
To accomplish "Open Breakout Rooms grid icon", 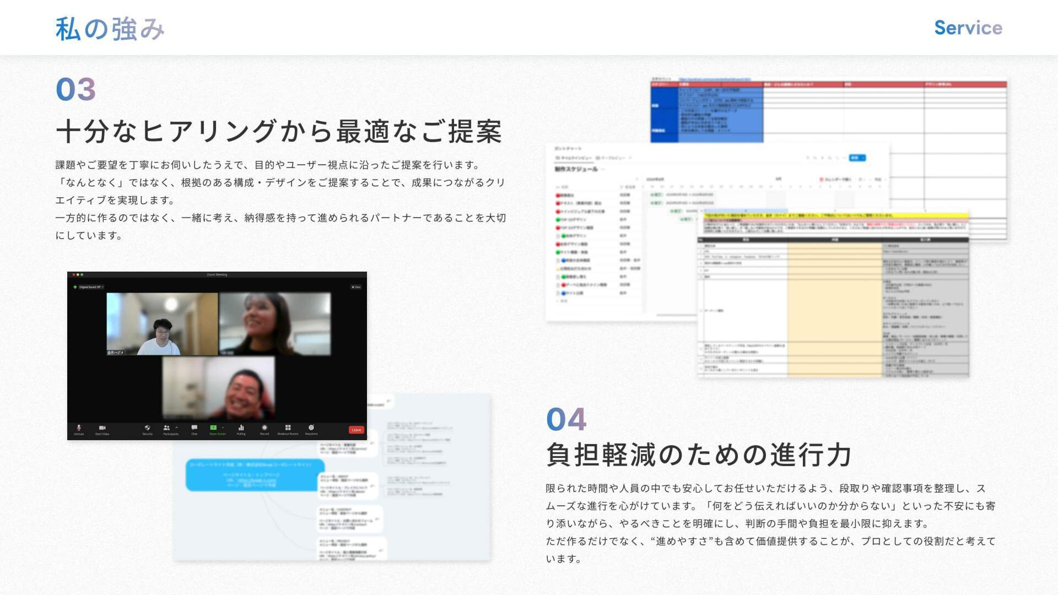I will (x=288, y=428).
